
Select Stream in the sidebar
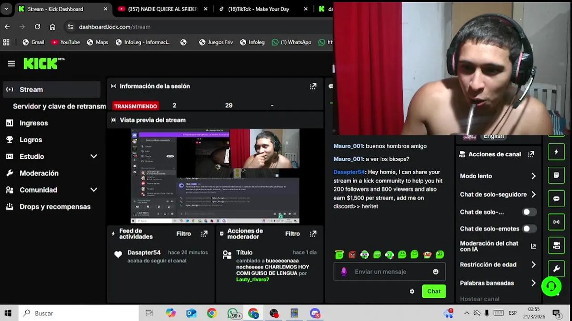(x=51, y=90)
